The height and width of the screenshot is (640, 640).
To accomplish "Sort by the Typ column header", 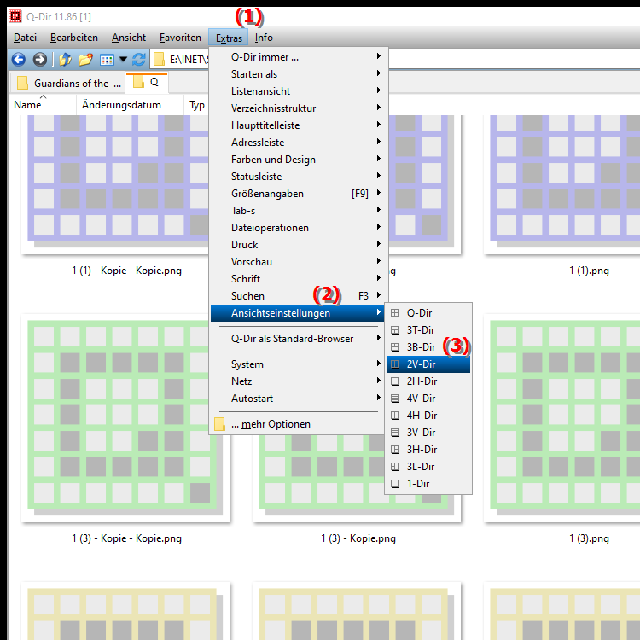I will tap(197, 104).
